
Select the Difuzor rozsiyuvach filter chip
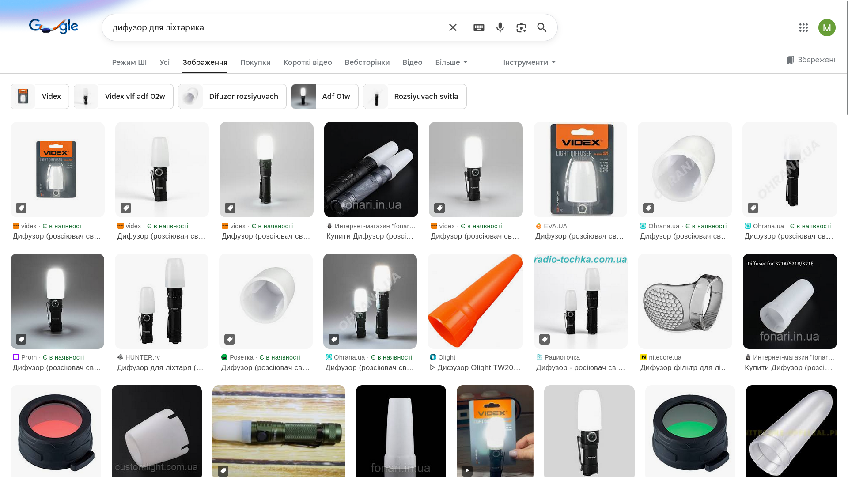232,96
